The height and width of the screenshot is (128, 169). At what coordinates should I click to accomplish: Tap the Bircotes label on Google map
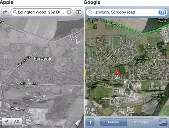pos(154,87)
